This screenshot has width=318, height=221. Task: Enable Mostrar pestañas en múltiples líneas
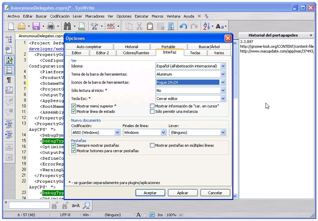[152, 145]
